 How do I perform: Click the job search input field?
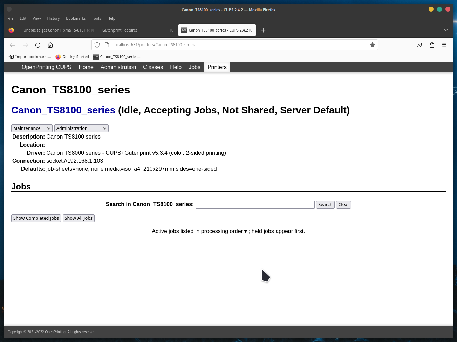click(255, 204)
